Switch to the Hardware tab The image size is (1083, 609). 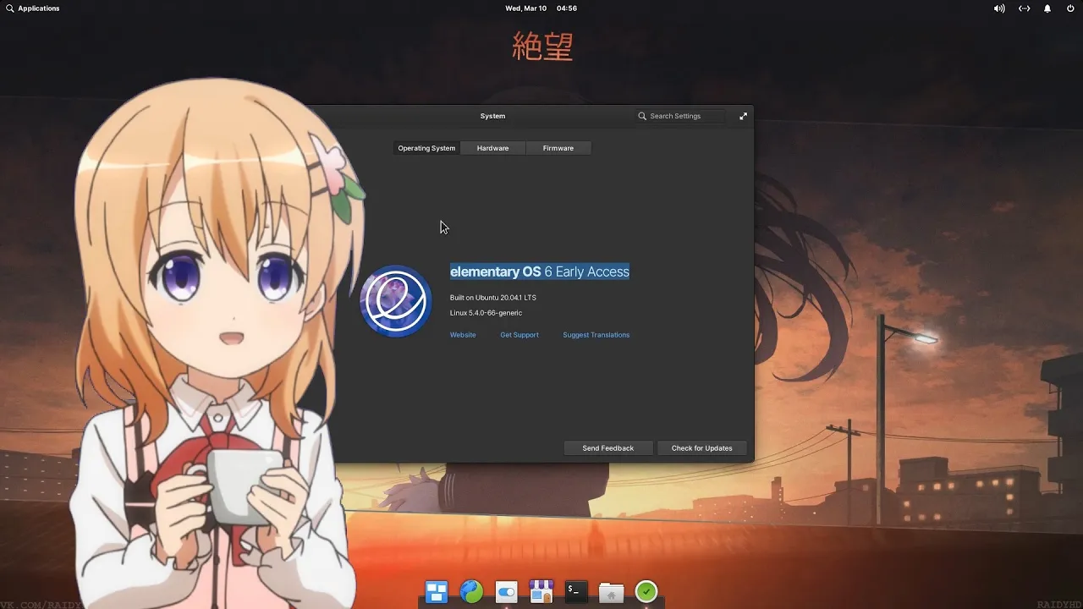point(492,148)
